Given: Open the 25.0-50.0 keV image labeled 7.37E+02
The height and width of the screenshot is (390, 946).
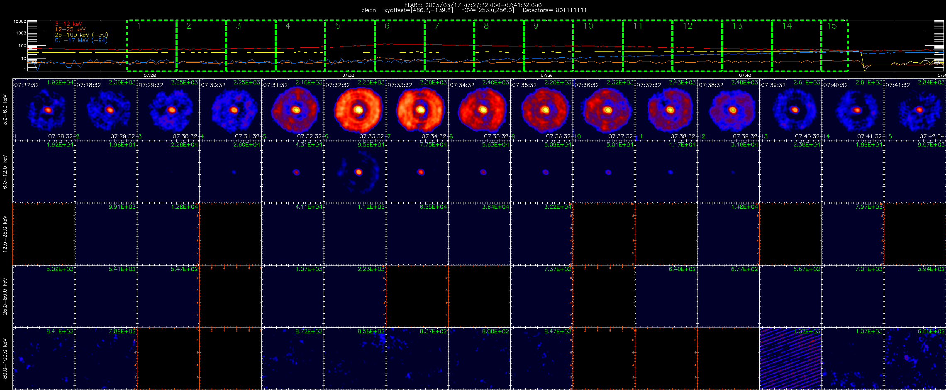Looking at the screenshot, I should click(541, 296).
